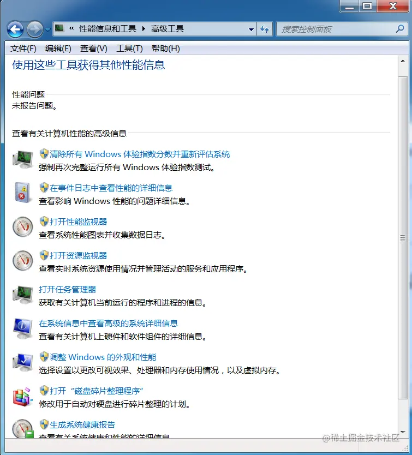Open the 文件(F) menu
Screen dimensions: 412x455
point(23,48)
